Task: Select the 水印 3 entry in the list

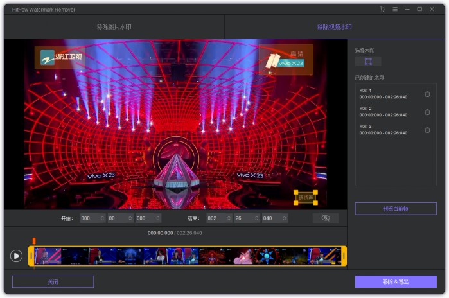Action: pyautogui.click(x=396, y=130)
